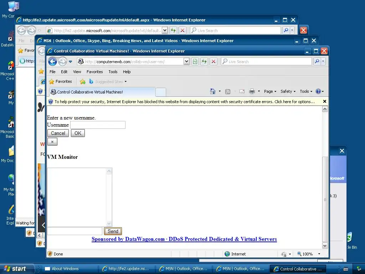Screen dimensions: 365x274
Task: Click the small × button below Cancel
Action: click(52, 142)
